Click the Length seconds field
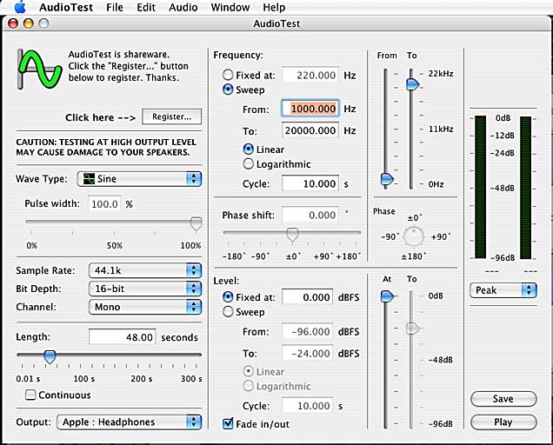 point(122,337)
